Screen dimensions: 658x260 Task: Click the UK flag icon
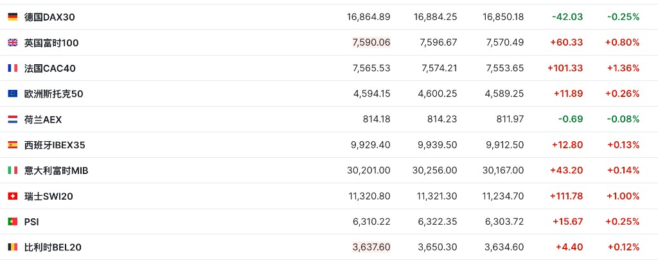click(13, 42)
